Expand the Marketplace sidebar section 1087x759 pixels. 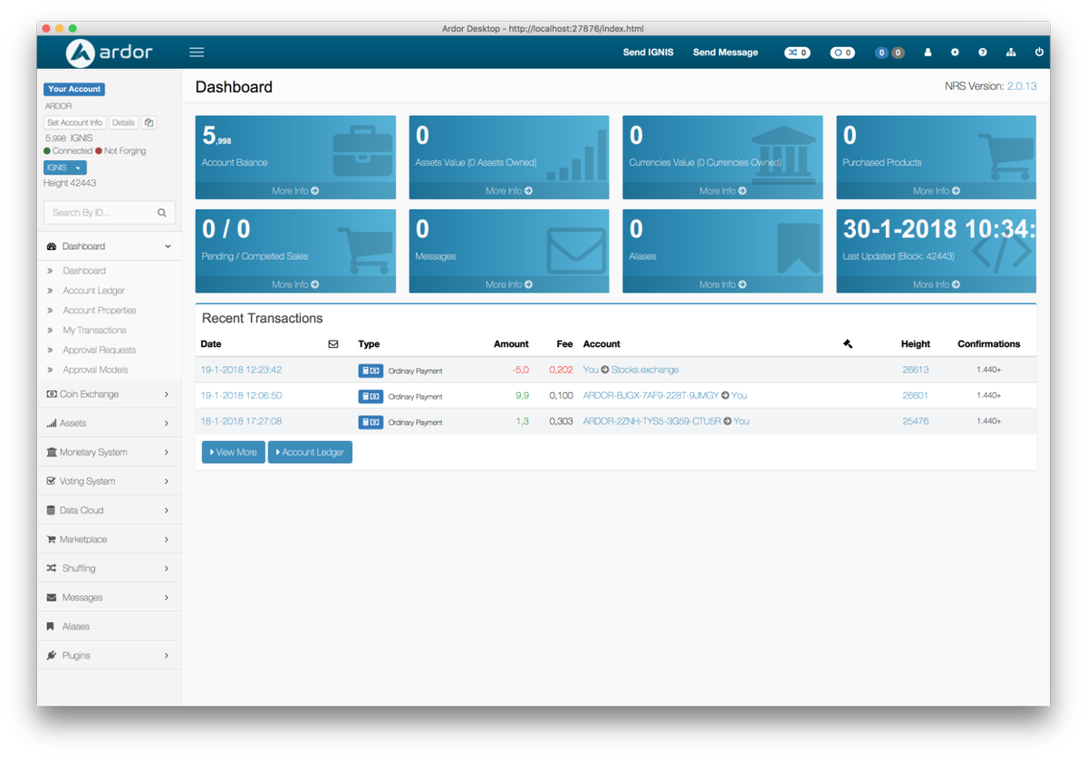pos(109,540)
